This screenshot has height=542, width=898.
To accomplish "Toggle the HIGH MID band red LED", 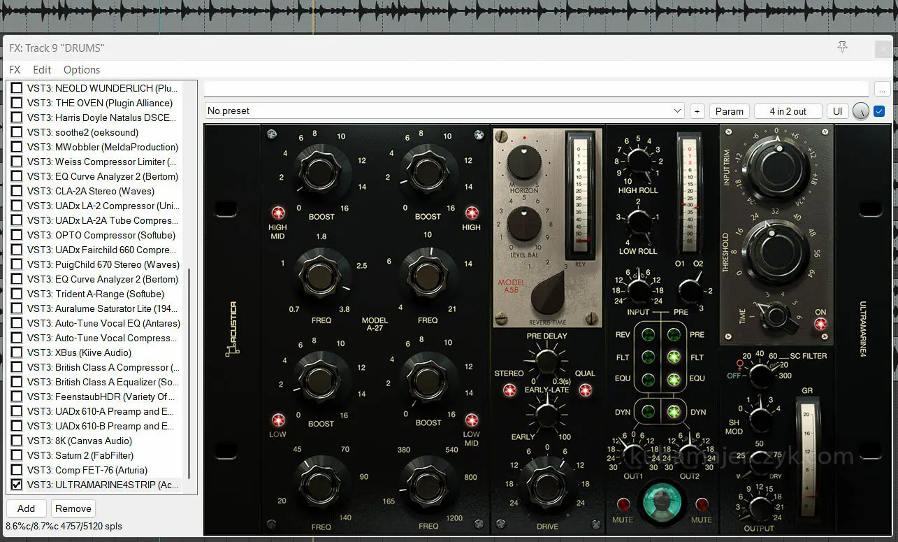I will [278, 213].
